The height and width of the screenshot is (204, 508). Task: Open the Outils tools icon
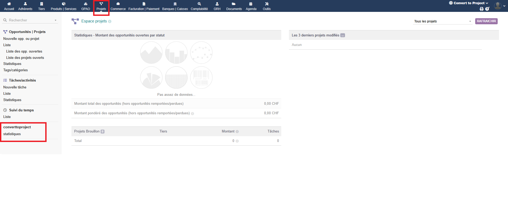point(267,4)
